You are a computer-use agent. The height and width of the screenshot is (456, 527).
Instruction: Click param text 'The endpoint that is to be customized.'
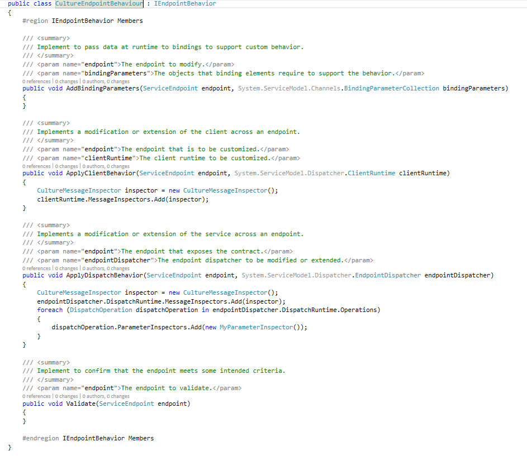(x=191, y=149)
